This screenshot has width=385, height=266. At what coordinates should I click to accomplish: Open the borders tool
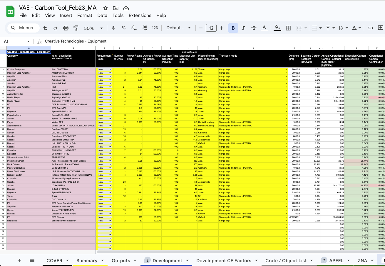click(288, 28)
